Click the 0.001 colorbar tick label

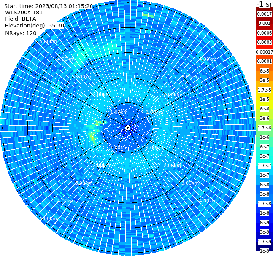(265, 23)
